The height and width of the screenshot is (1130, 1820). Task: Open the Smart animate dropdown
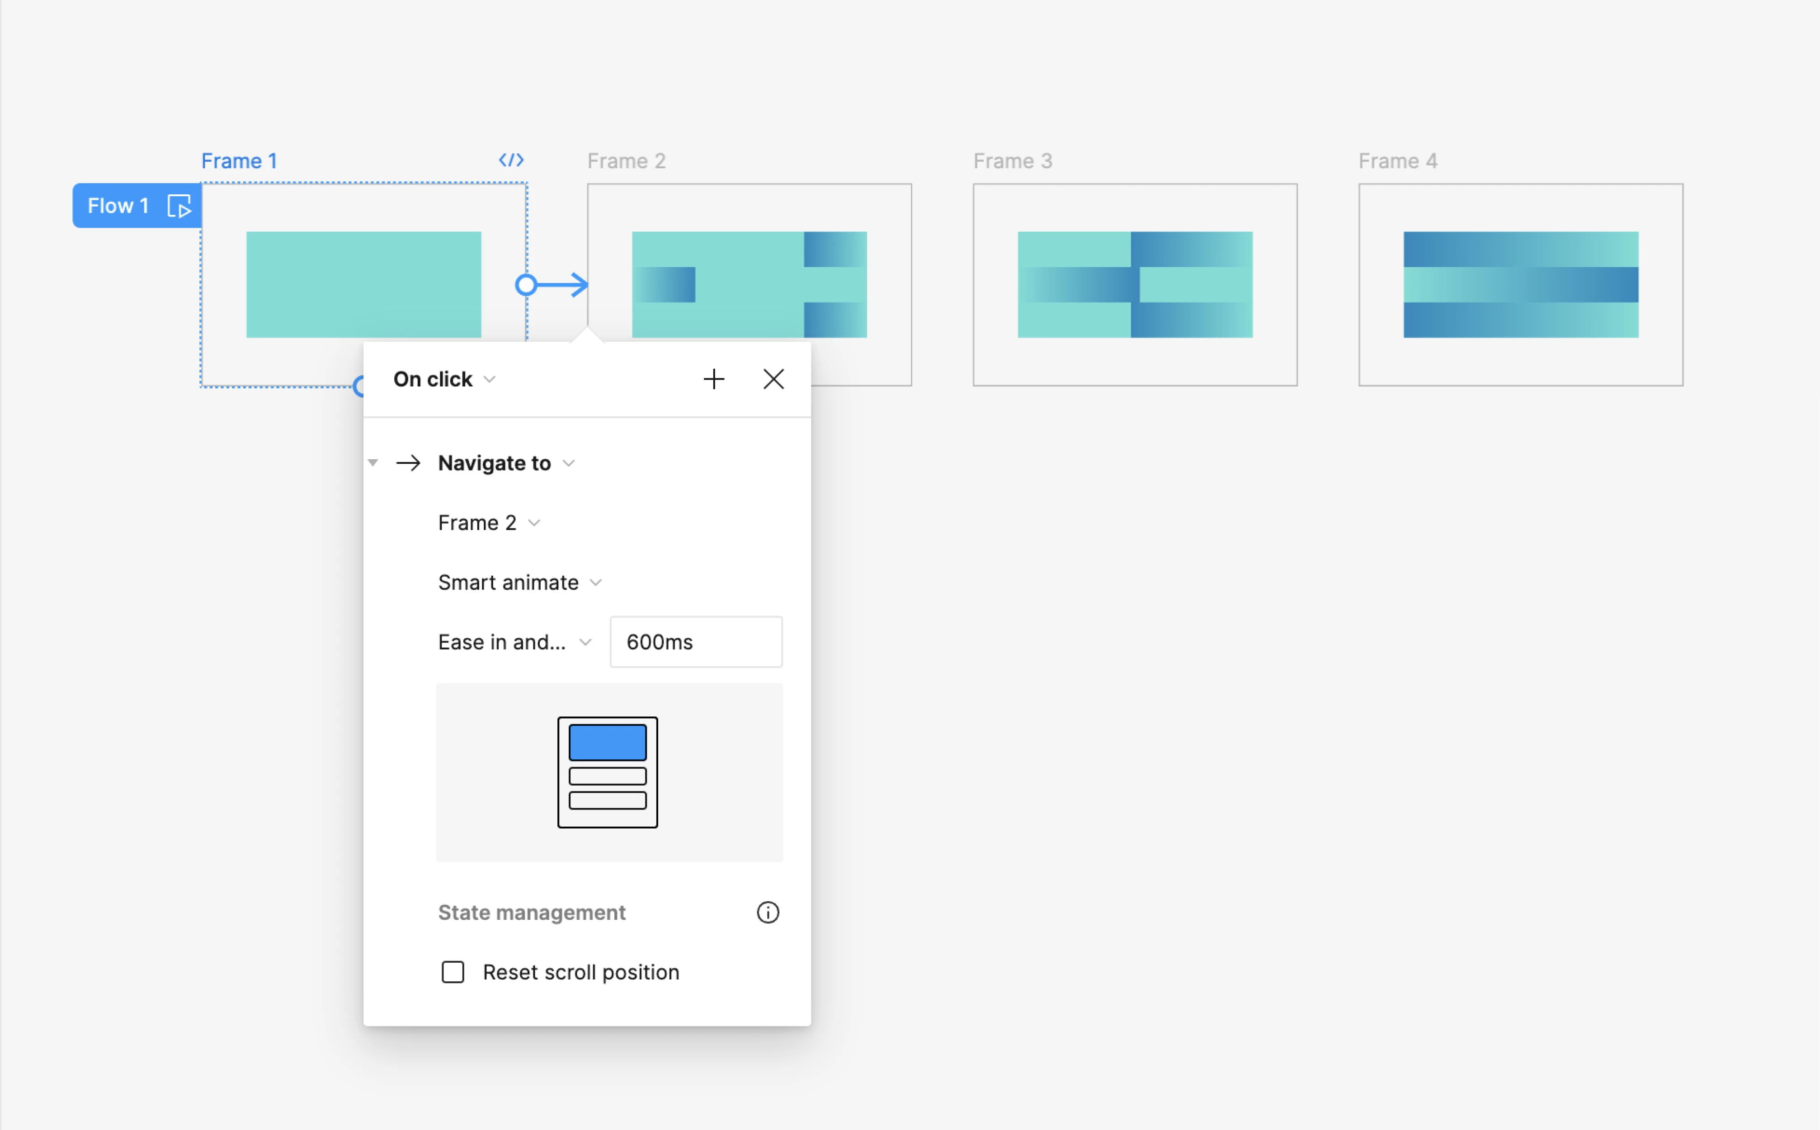click(519, 583)
